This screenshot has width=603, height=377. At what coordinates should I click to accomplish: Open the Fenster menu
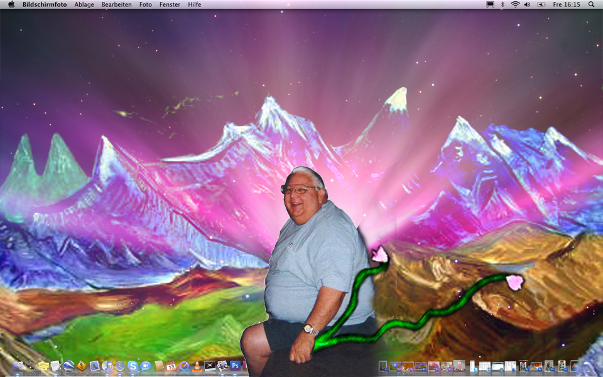[x=170, y=4]
